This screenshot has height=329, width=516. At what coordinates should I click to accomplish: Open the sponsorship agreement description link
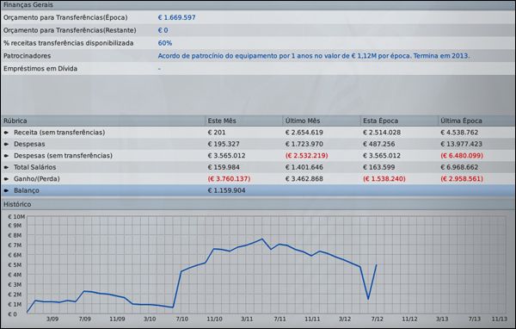click(314, 56)
